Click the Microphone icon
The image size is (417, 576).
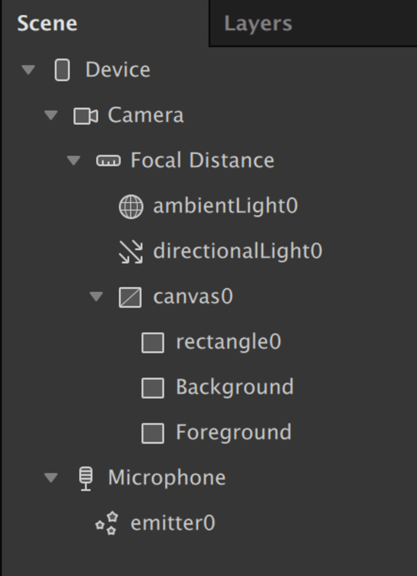click(86, 478)
